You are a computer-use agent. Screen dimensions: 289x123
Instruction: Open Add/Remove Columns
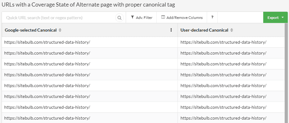[182, 18]
